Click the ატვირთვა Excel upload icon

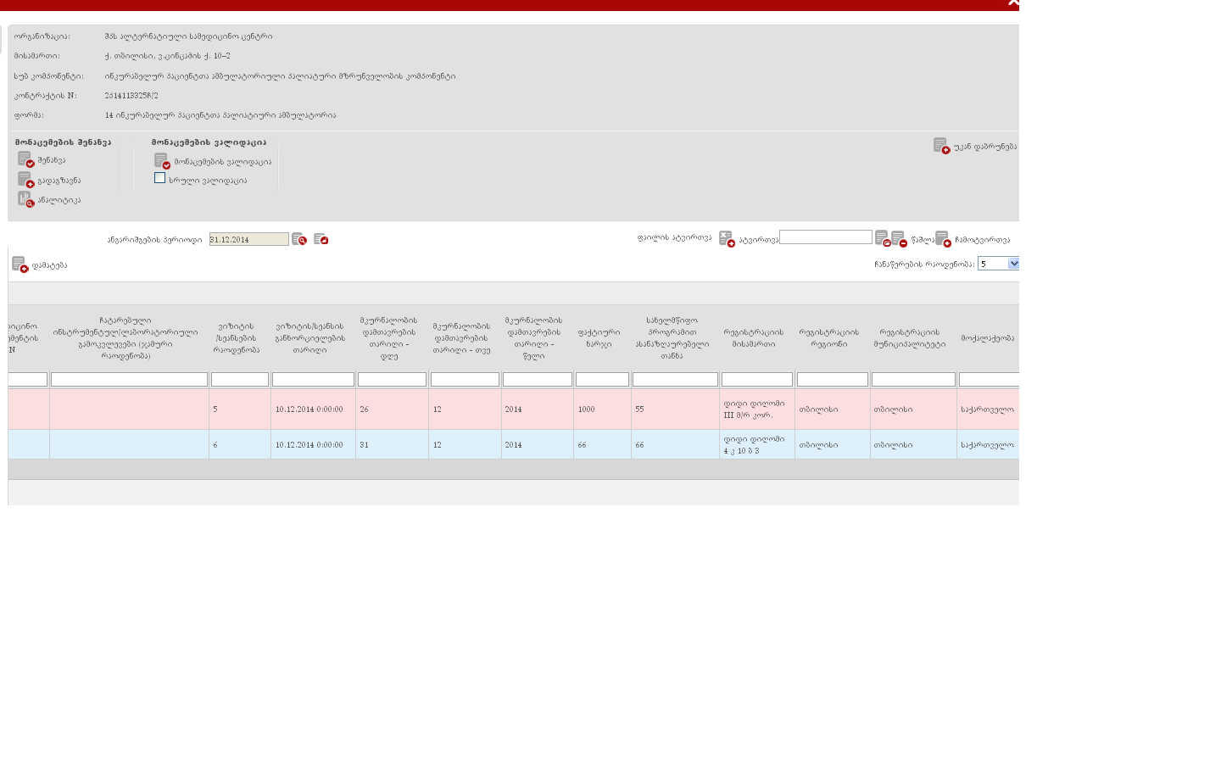(727, 239)
